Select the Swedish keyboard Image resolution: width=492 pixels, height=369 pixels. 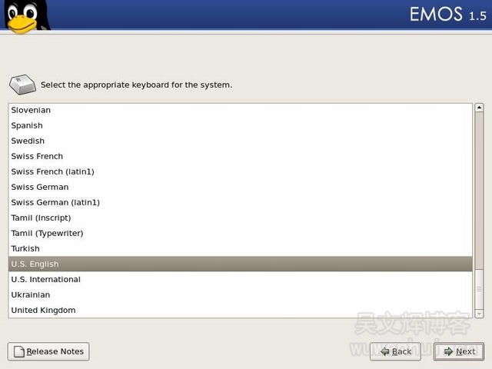pyautogui.click(x=28, y=141)
